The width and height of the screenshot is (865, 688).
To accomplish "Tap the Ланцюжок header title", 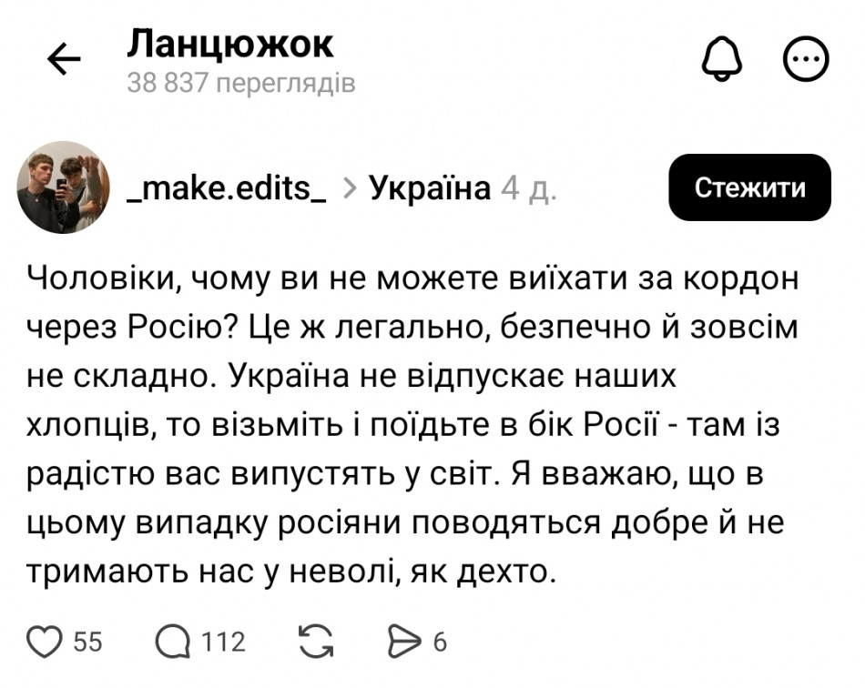I will 230,43.
